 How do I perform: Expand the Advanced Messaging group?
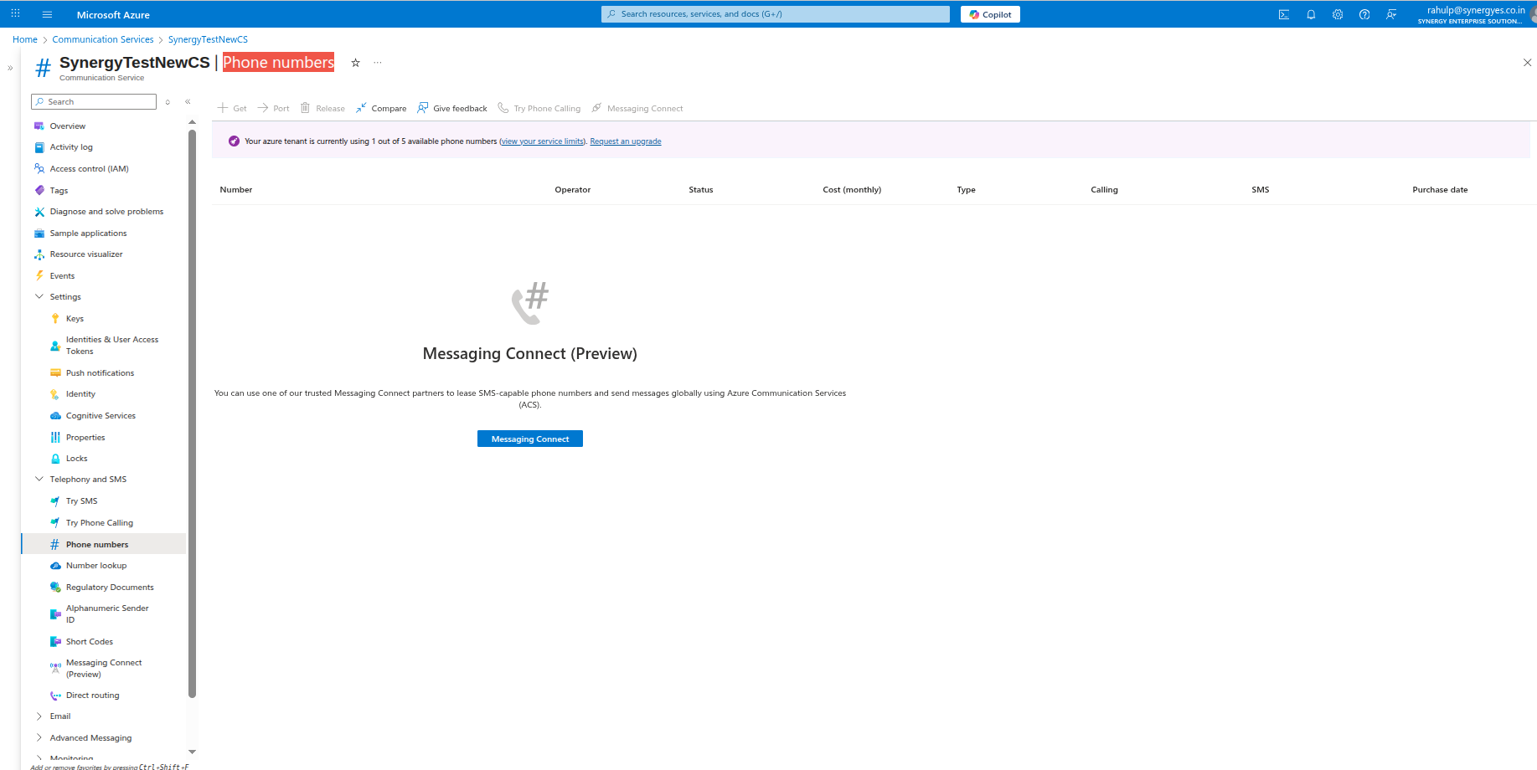[39, 737]
